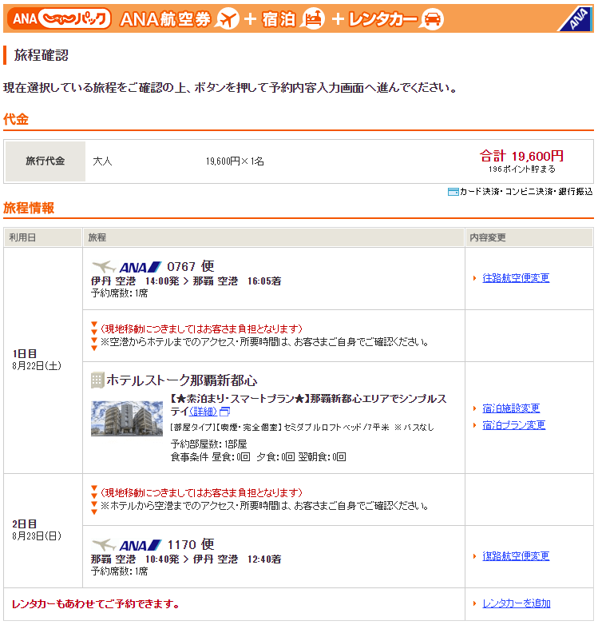This screenshot has width=598, height=625.
Task: Open the plan 詳細 link
Action: (203, 412)
